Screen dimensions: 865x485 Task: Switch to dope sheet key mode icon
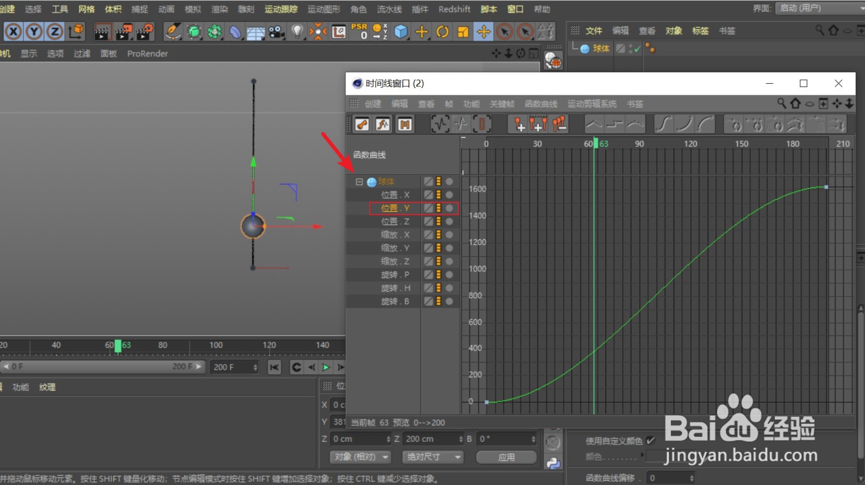[x=362, y=125]
